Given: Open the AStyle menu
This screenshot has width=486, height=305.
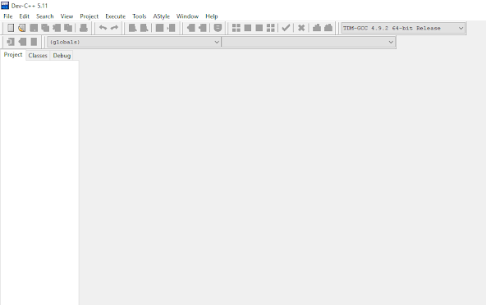Looking at the screenshot, I should (162, 16).
